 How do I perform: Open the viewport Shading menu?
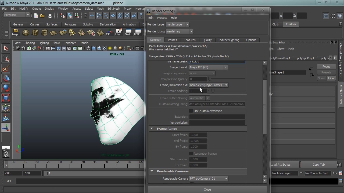(x=30, y=43)
